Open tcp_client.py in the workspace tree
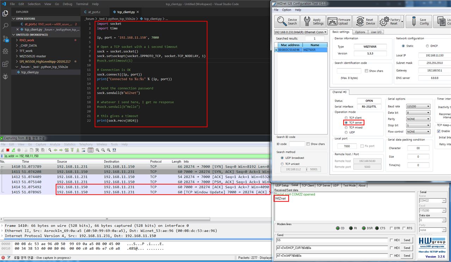The width and height of the screenshot is (451, 262). 46,72
